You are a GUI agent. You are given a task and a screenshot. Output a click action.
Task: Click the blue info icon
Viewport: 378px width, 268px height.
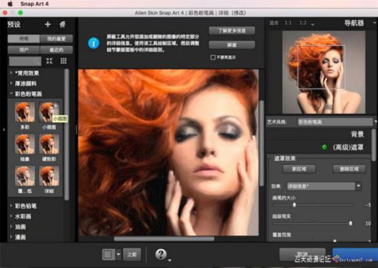[93, 43]
